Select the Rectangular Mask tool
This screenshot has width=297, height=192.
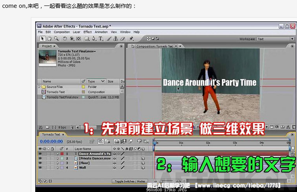tap(87, 39)
